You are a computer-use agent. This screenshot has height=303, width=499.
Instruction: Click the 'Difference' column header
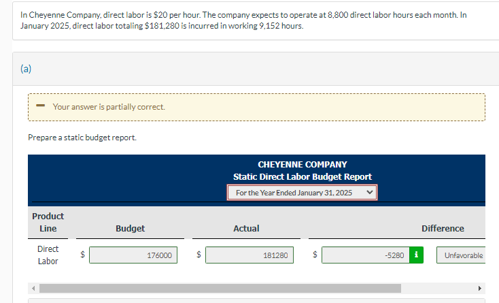pyautogui.click(x=443, y=229)
